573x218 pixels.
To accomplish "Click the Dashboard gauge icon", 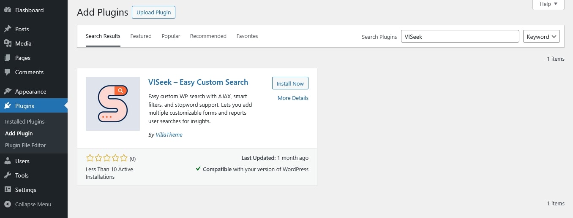I will [8, 10].
